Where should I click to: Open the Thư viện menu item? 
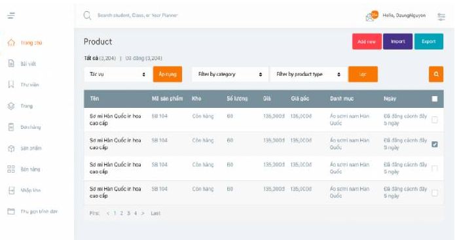coord(29,84)
